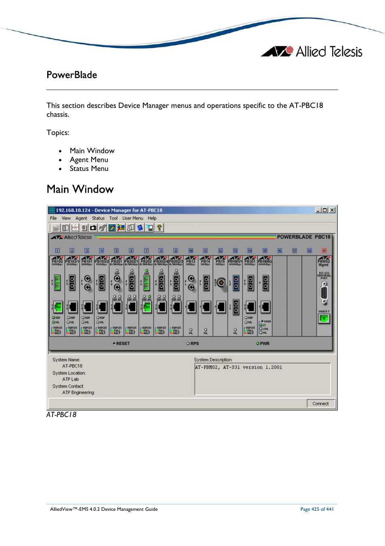The image size is (385, 546).
Task: Open the View menu
Action: point(66,218)
